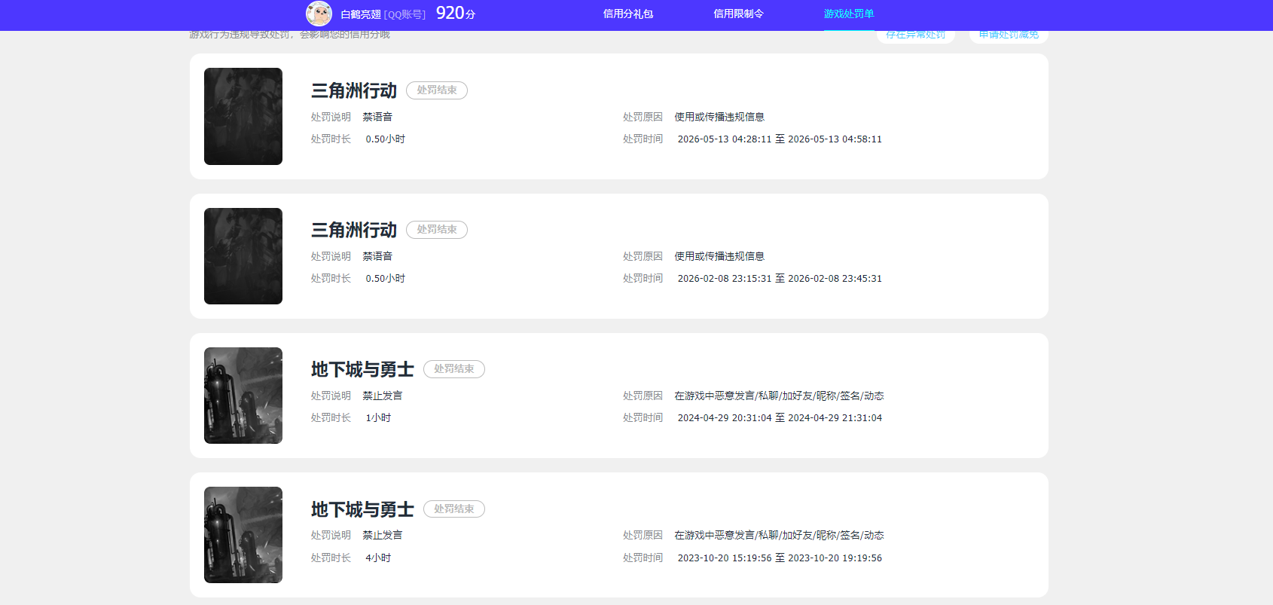The width and height of the screenshot is (1273, 605).
Task: Click 禁语音 in the 2026-05-13 record
Action: tap(377, 117)
